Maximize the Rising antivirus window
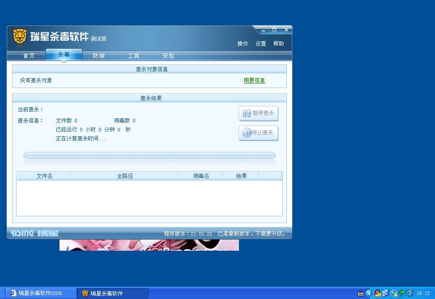This screenshot has height=299, width=435. [x=274, y=29]
